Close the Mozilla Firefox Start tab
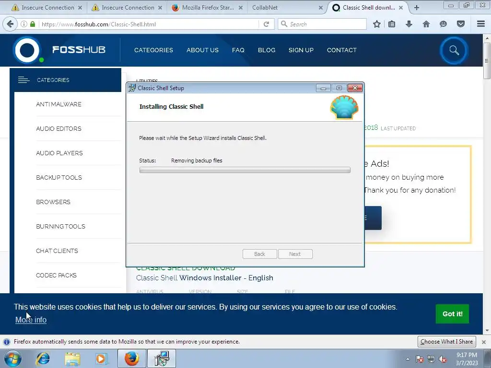 241,8
